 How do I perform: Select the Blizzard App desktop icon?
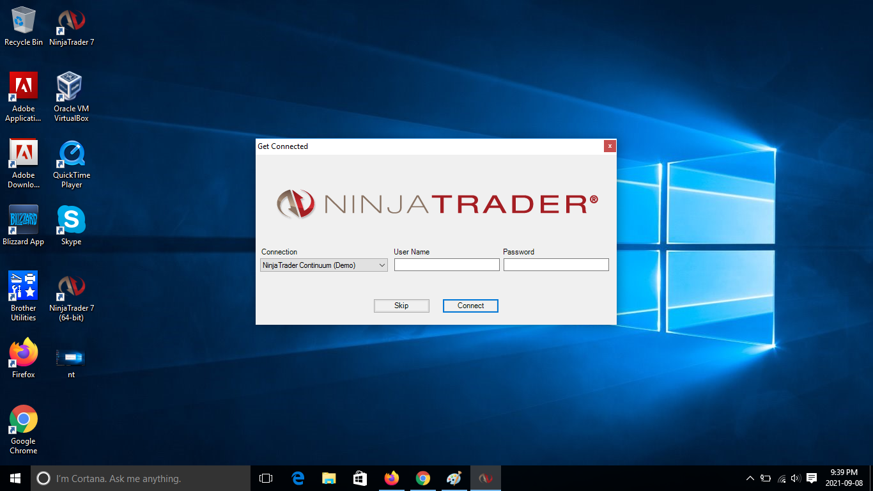[x=24, y=226]
